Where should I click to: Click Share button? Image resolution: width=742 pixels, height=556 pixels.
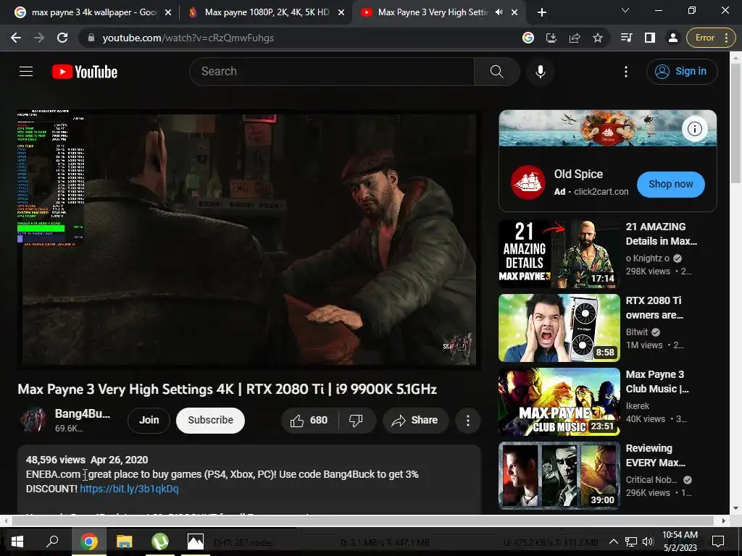point(415,421)
